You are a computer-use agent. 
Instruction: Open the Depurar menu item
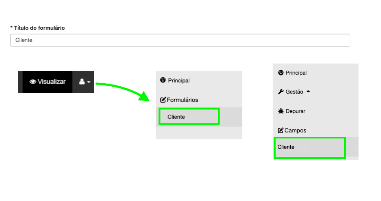pos(295,111)
